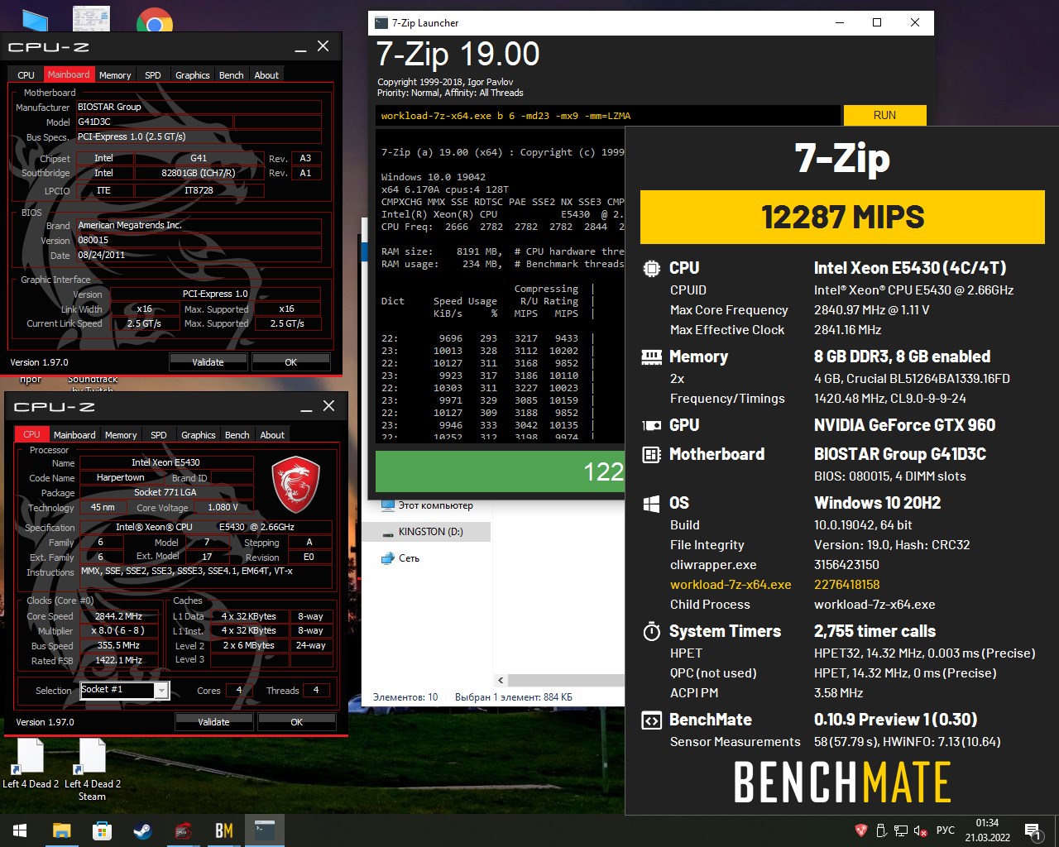Open About tab in lower CPU-Z window
The width and height of the screenshot is (1059, 847).
click(272, 435)
